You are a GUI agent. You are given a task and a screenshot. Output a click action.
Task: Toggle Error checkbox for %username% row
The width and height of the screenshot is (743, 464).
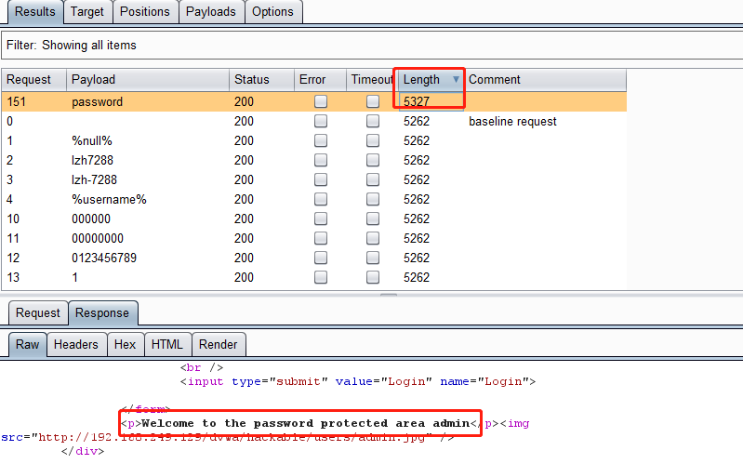[321, 199]
